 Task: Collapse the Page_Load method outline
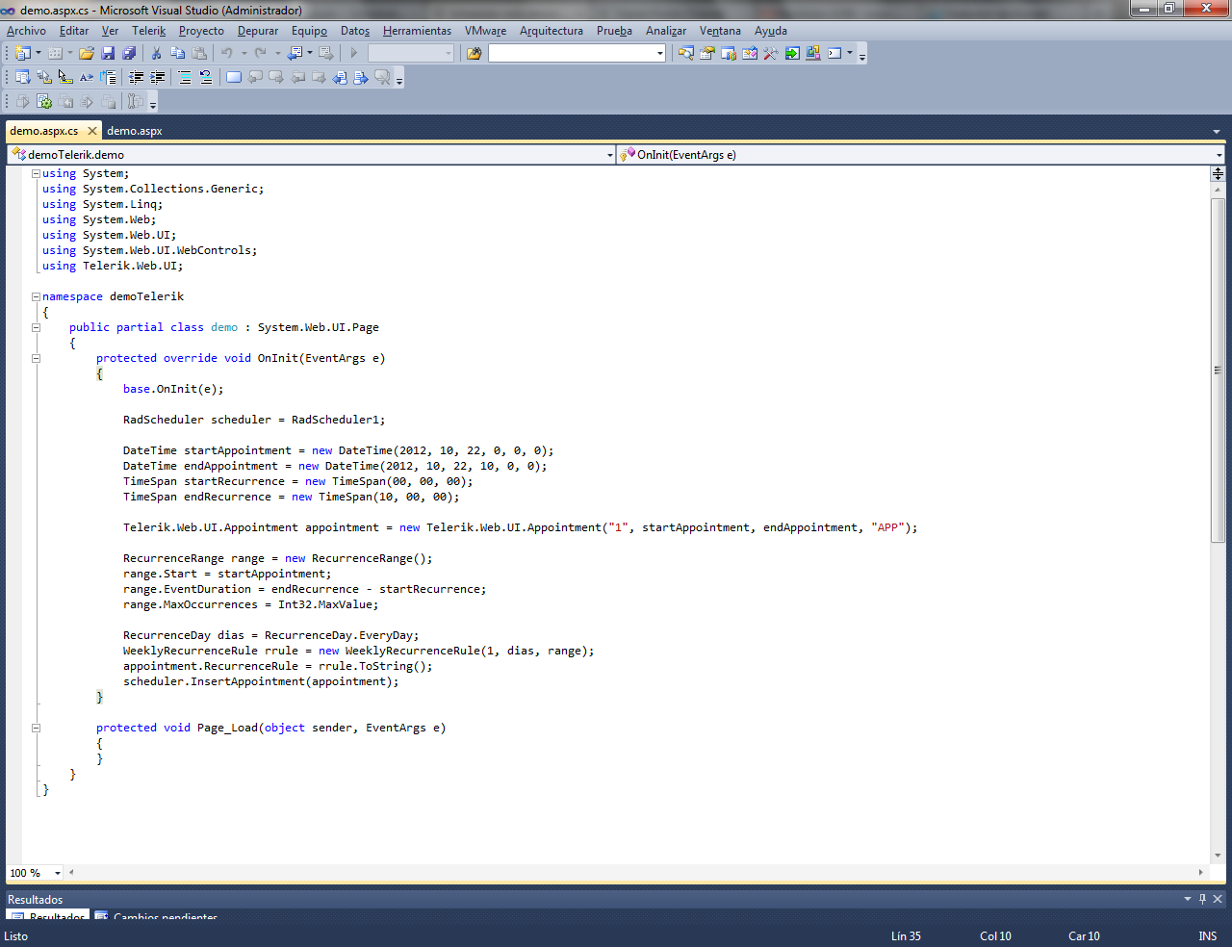tap(36, 729)
